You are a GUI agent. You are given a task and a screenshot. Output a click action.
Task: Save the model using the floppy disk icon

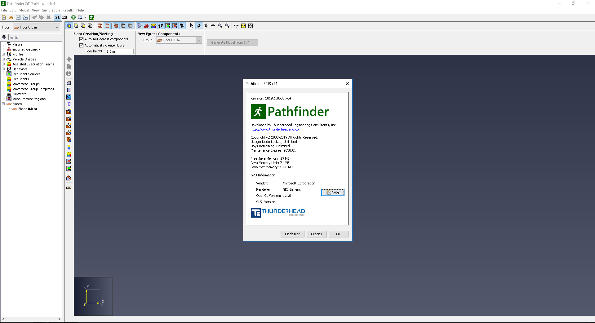pyautogui.click(x=18, y=17)
